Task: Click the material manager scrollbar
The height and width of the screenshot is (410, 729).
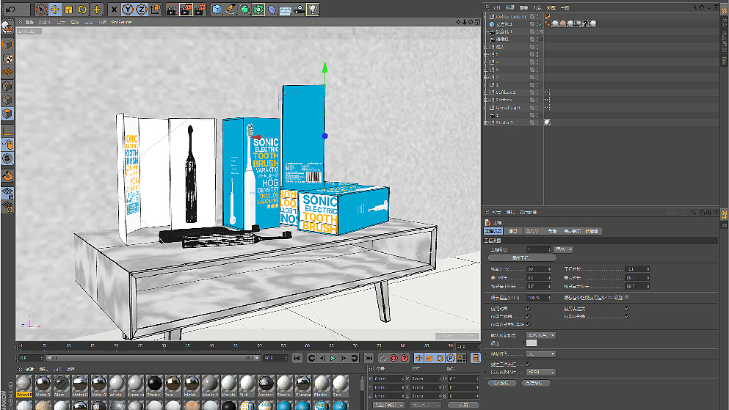Action: (x=362, y=384)
